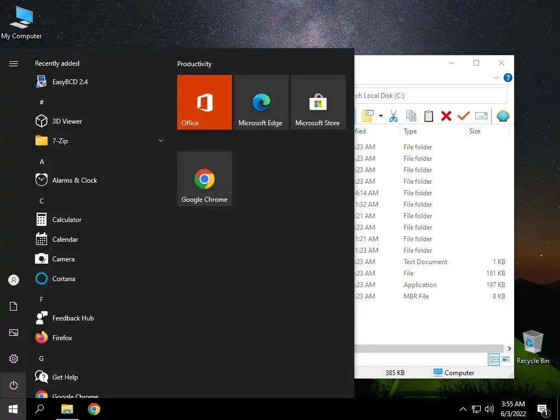
Task: Click the # section header
Action: click(x=42, y=102)
